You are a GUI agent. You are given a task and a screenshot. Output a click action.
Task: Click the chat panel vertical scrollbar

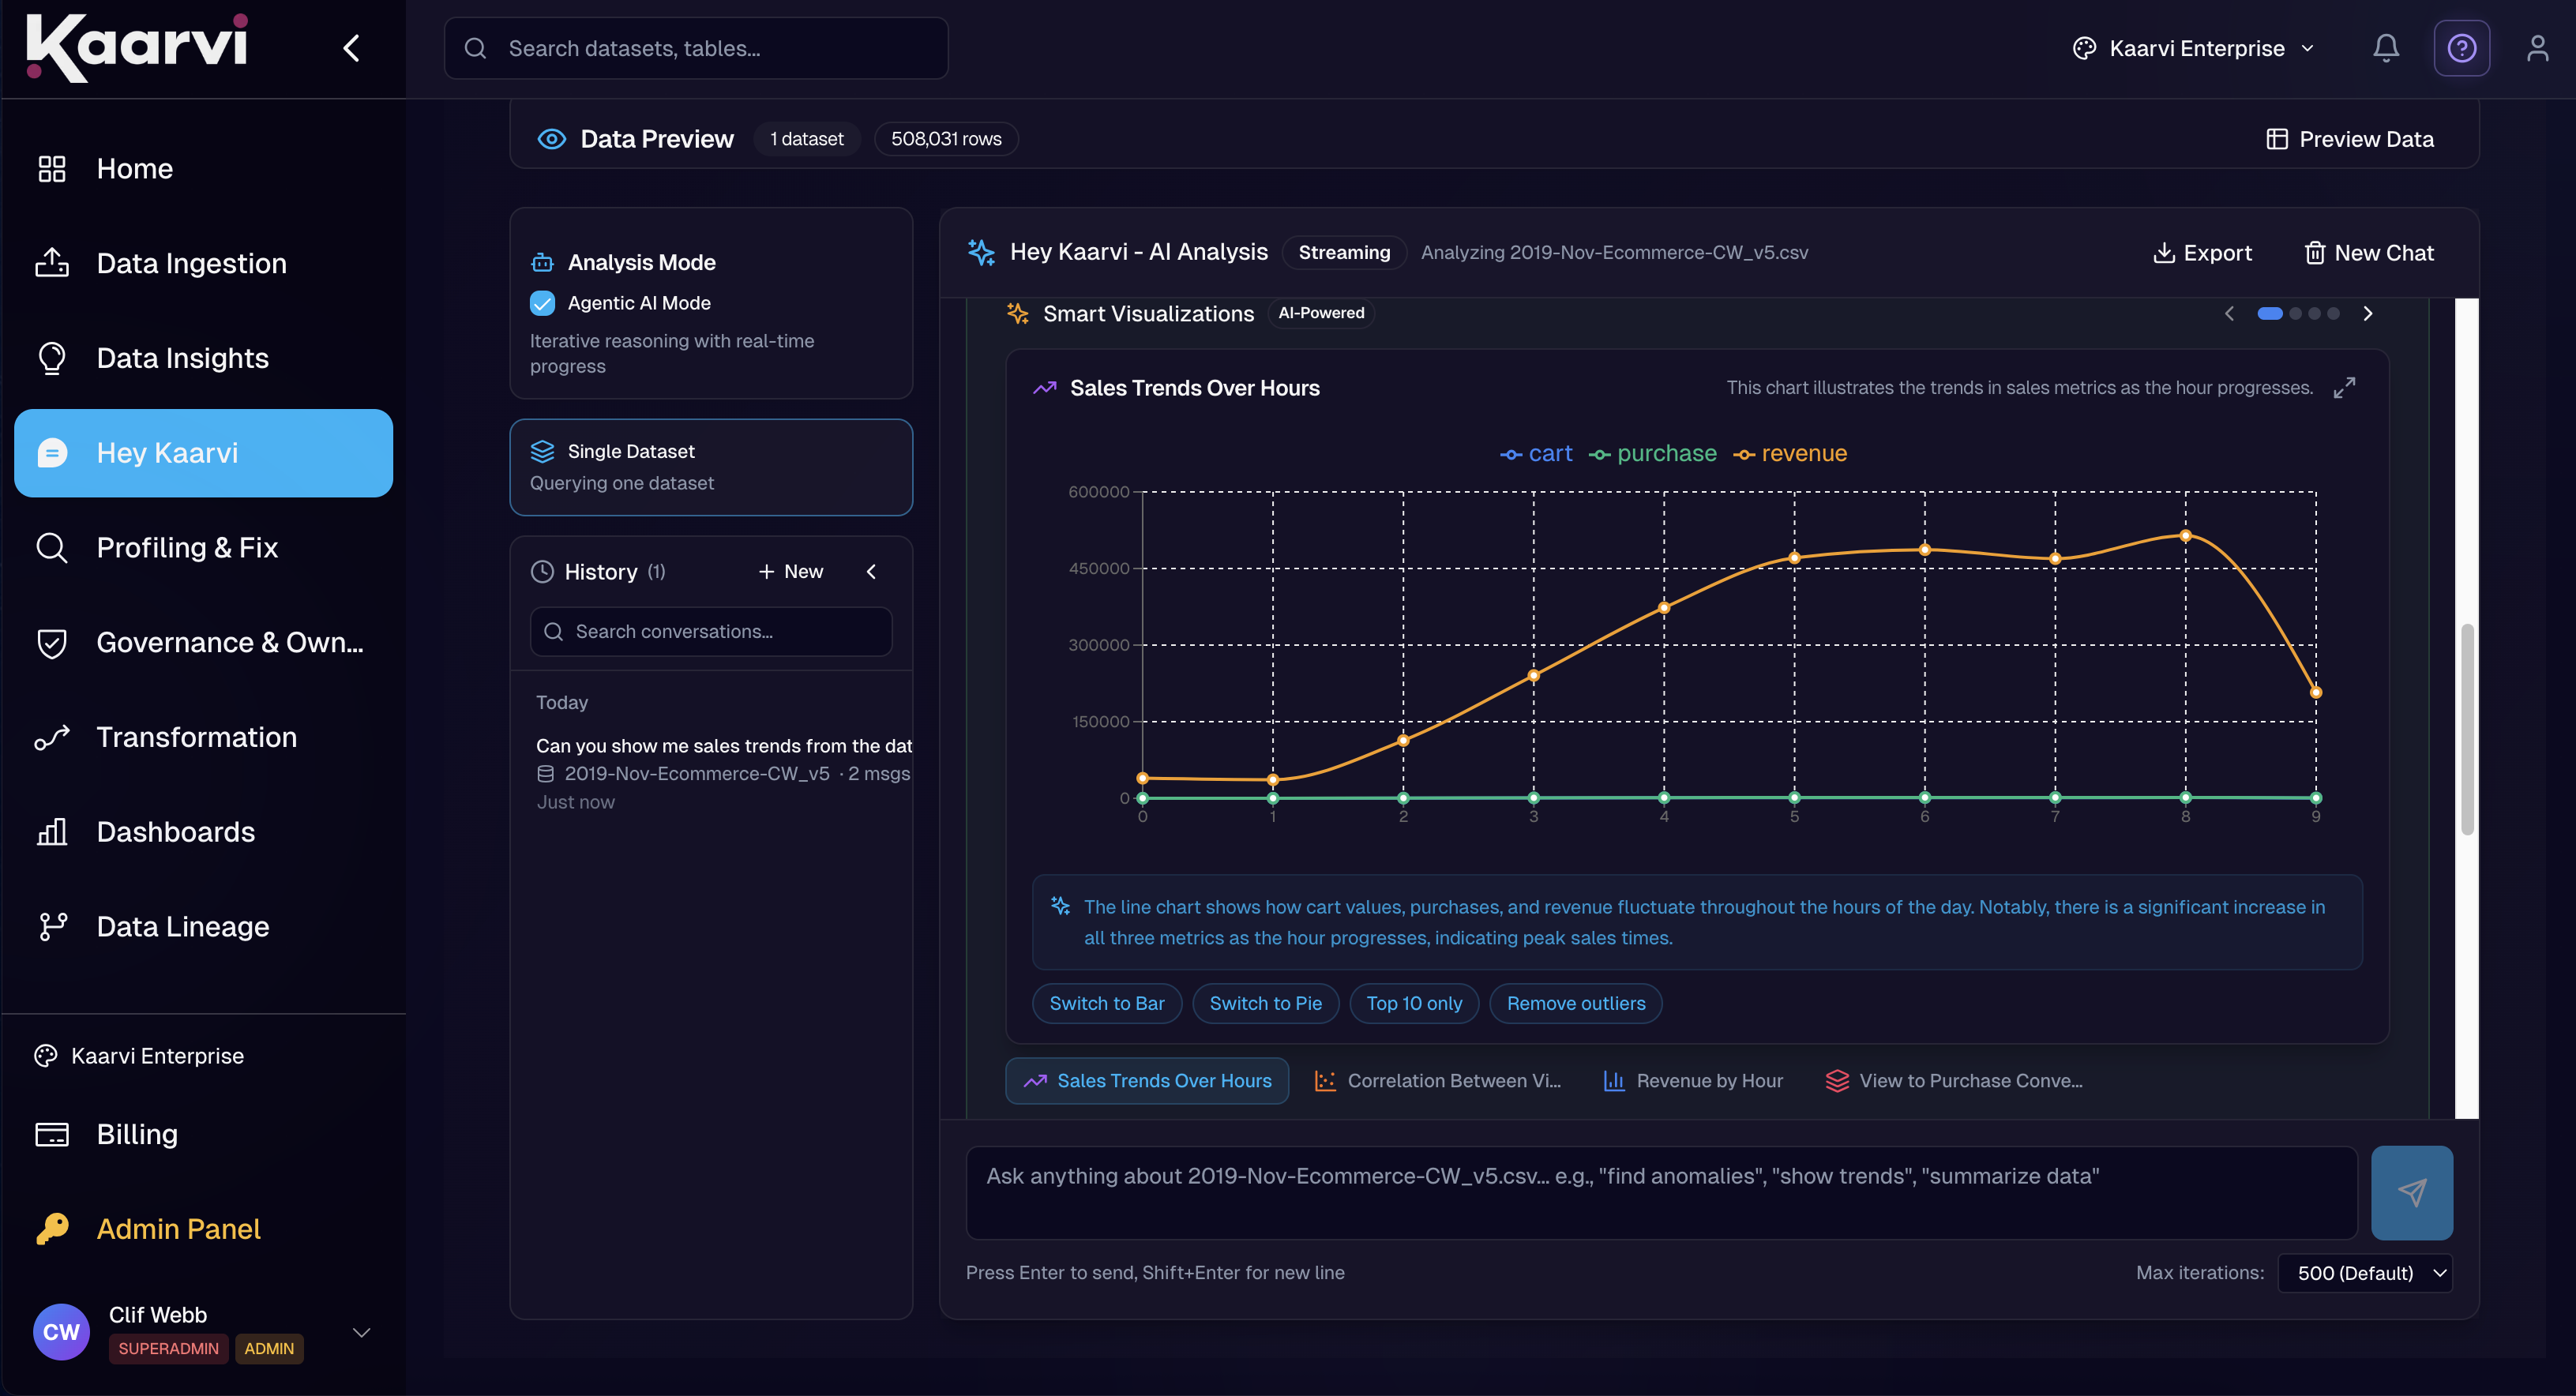click(x=2466, y=729)
